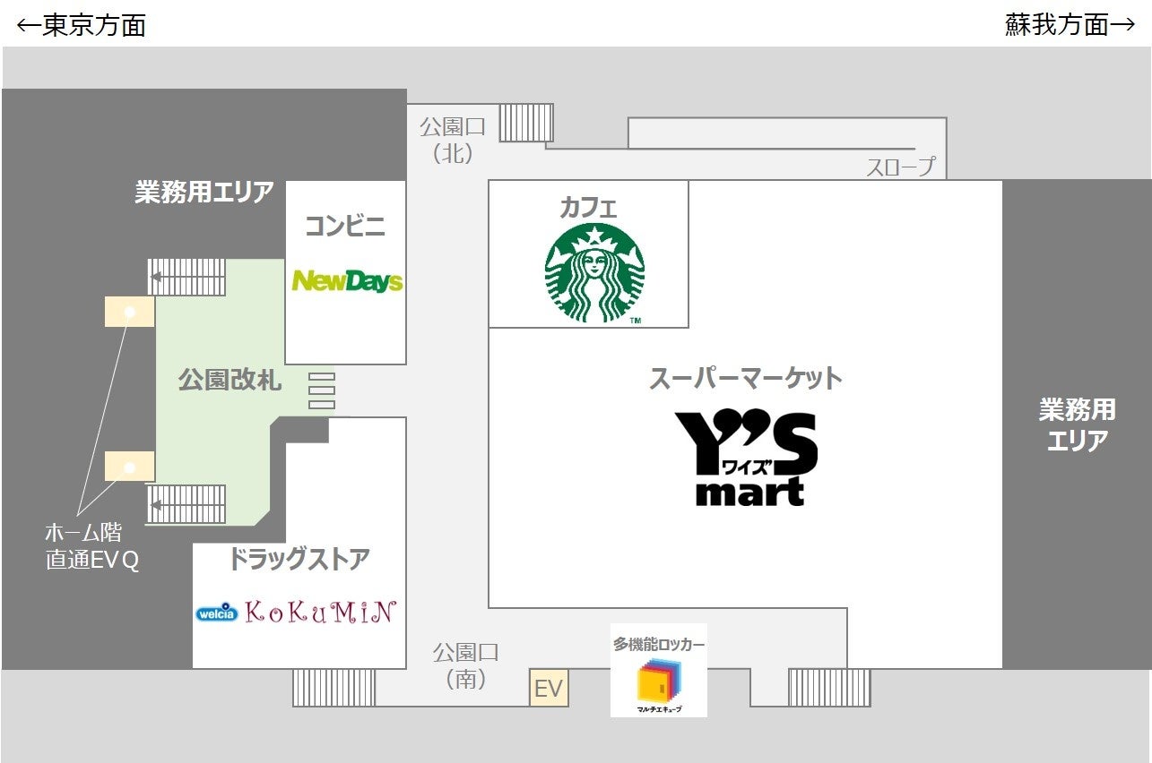Click the multi-function locker cube icon
The height and width of the screenshot is (763, 1152).
[x=659, y=682]
